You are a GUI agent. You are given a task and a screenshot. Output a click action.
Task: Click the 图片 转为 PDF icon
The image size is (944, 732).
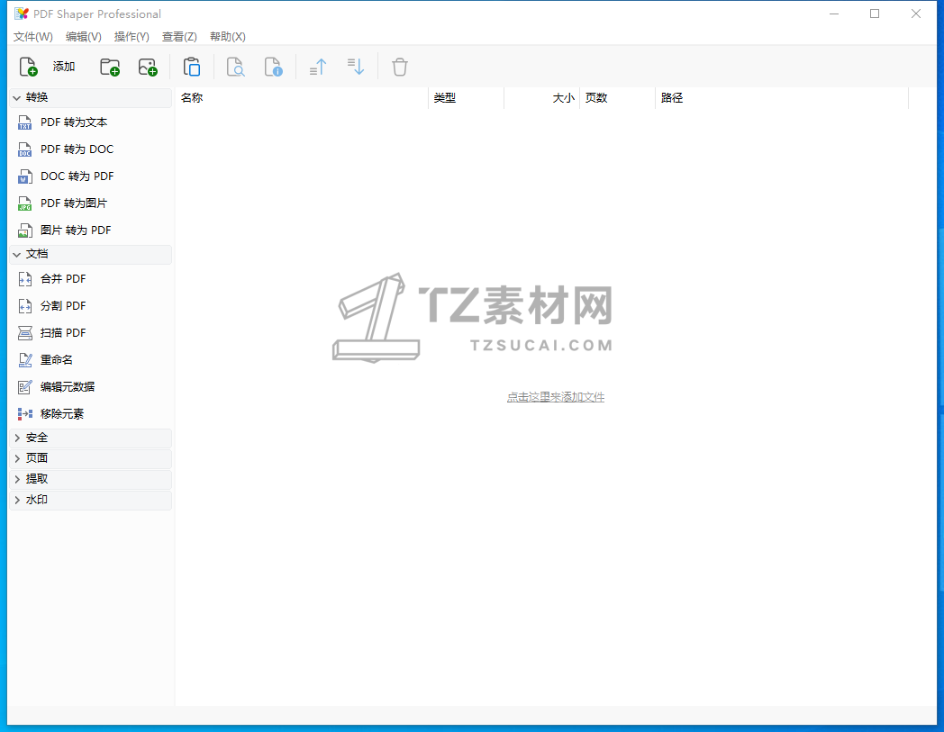(24, 230)
